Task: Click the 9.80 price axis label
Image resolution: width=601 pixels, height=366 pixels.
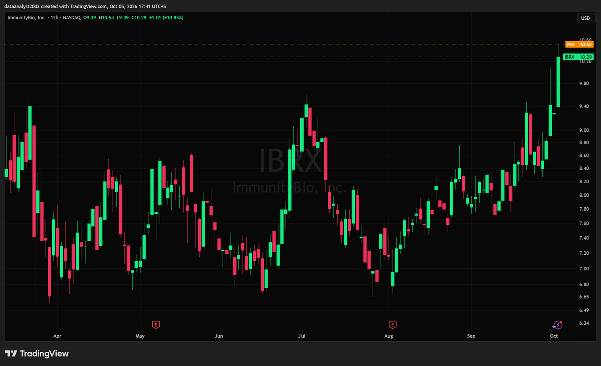Action: tap(584, 84)
